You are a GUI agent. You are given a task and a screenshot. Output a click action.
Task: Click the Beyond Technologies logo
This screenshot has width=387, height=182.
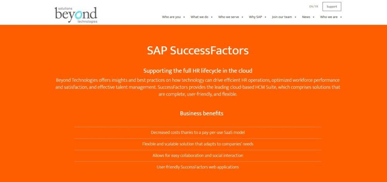76,15
